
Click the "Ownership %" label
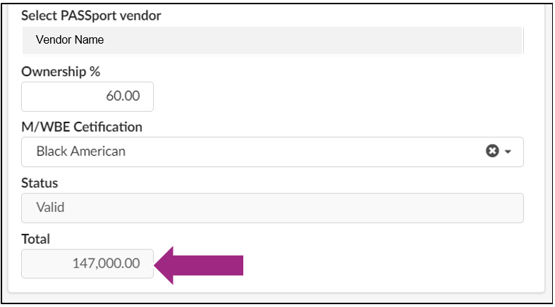tap(61, 71)
